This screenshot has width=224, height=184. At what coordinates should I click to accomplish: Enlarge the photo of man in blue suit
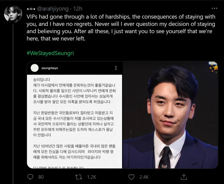(x=170, y=115)
